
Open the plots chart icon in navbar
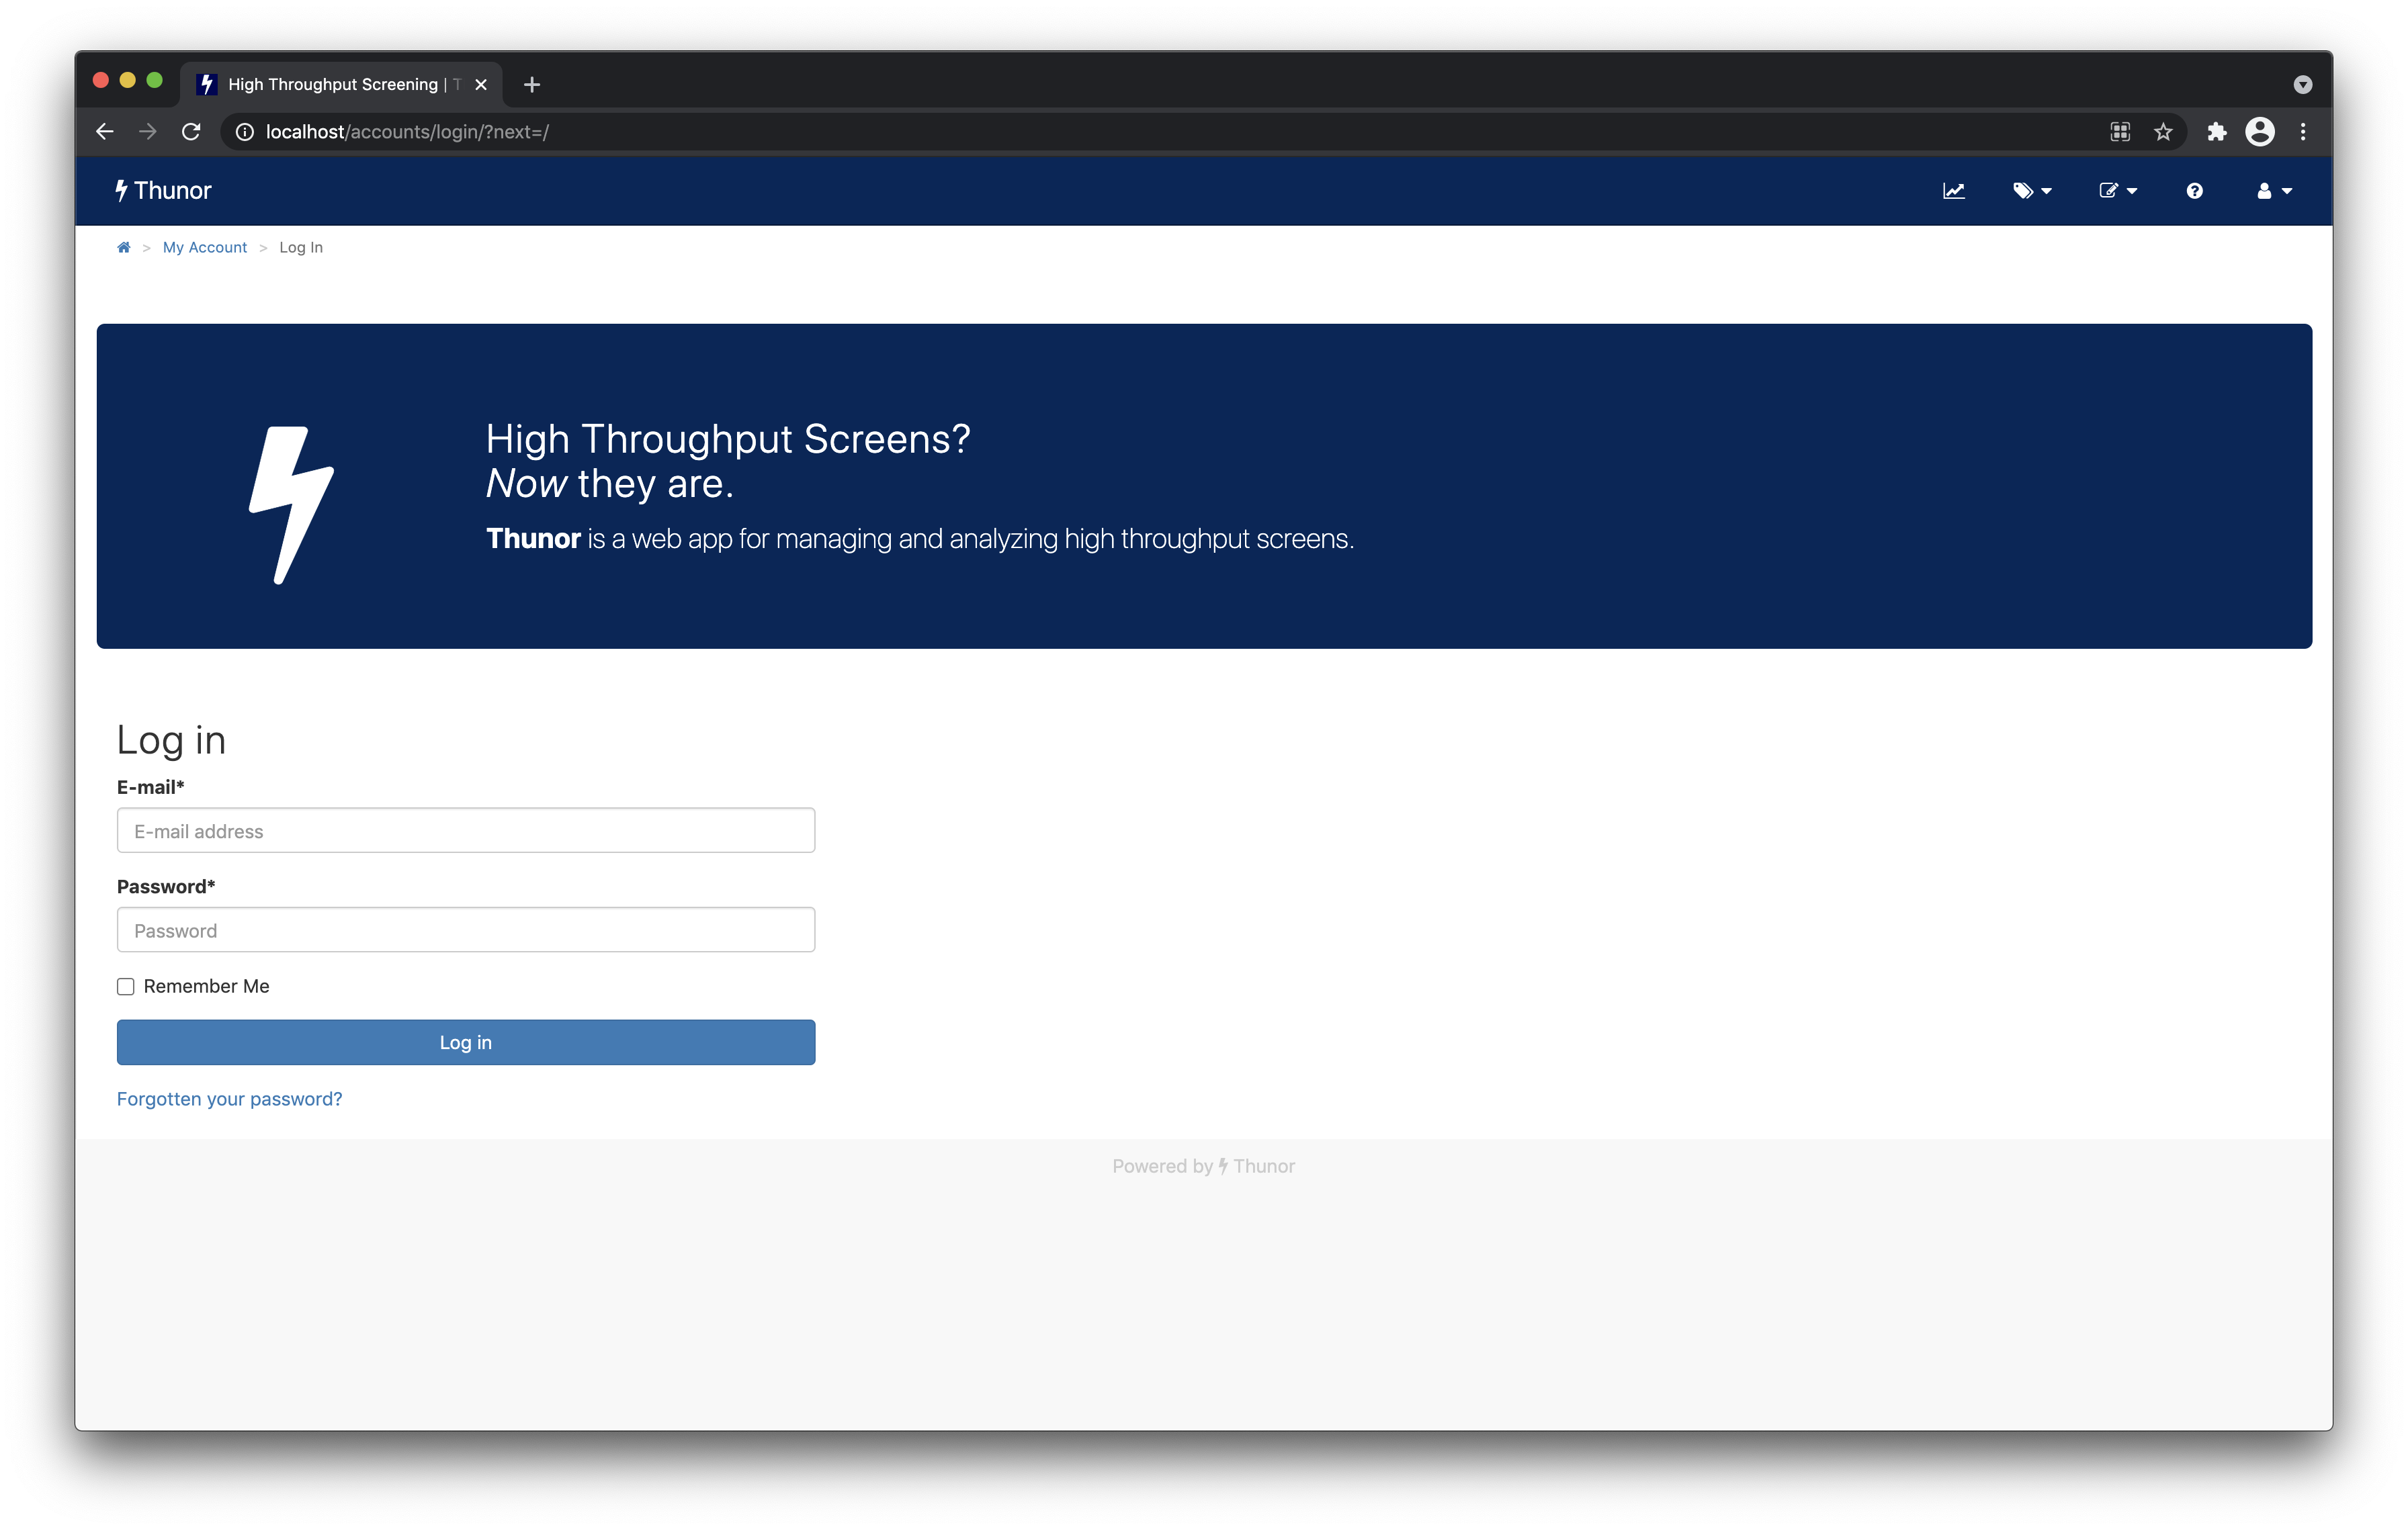[1954, 191]
